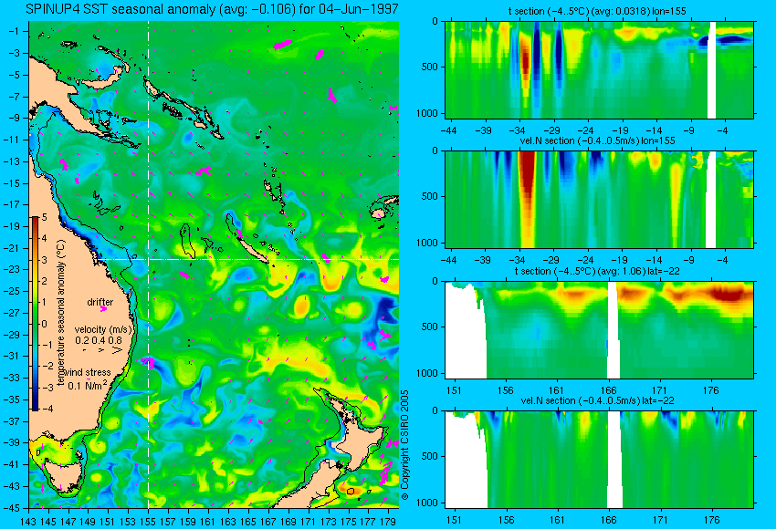
Task: Click '-34' axis label under lon=155 temperature section
Action: [x=518, y=130]
